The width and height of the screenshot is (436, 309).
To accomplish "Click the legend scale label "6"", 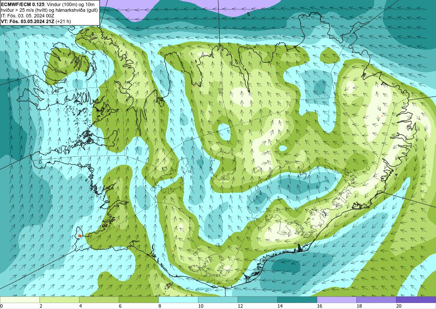I will coord(120,306).
